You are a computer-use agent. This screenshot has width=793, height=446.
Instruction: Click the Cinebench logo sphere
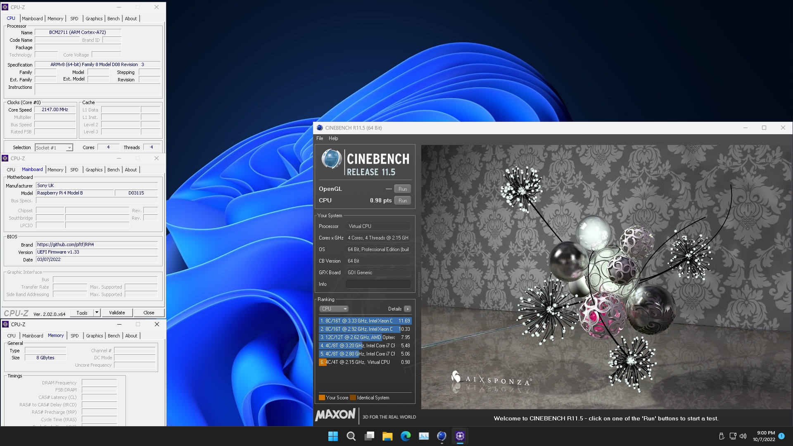point(331,159)
